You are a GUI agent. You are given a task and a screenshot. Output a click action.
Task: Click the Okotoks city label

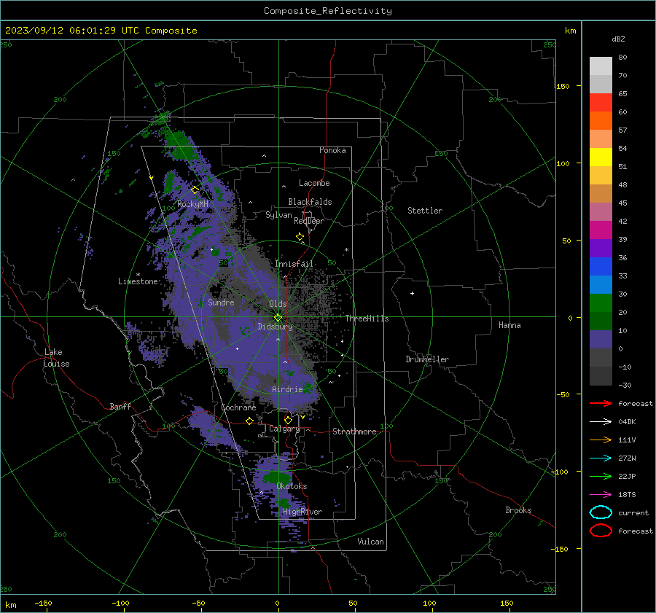[x=292, y=486]
